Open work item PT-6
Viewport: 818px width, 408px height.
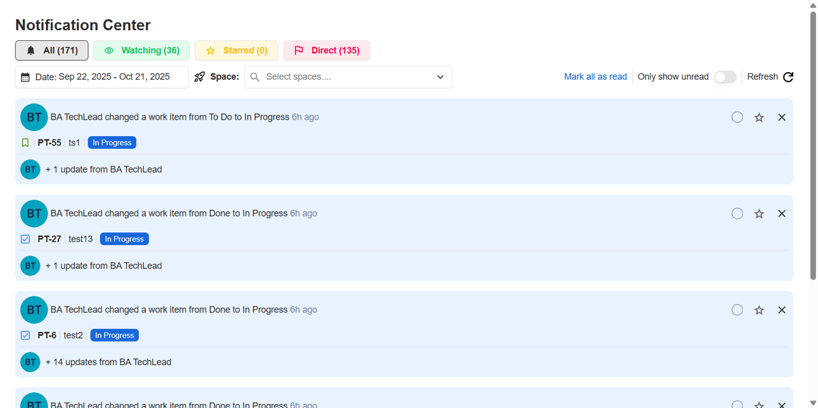[x=47, y=336]
